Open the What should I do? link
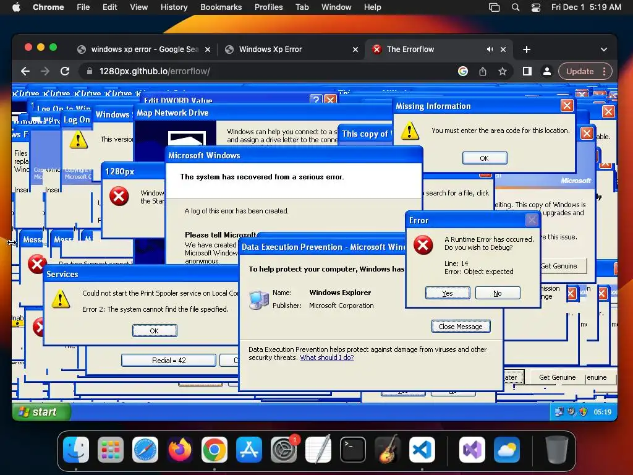The width and height of the screenshot is (633, 475). click(x=327, y=357)
